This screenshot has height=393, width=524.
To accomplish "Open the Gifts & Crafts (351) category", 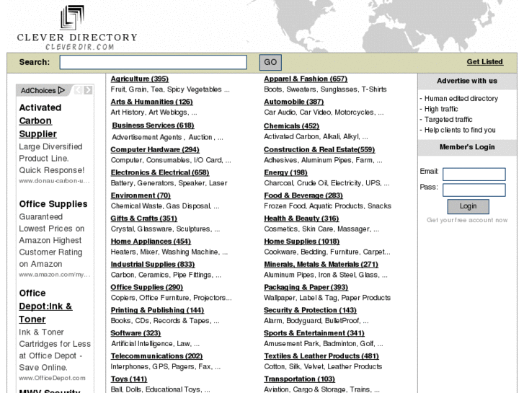I will 143,218.
